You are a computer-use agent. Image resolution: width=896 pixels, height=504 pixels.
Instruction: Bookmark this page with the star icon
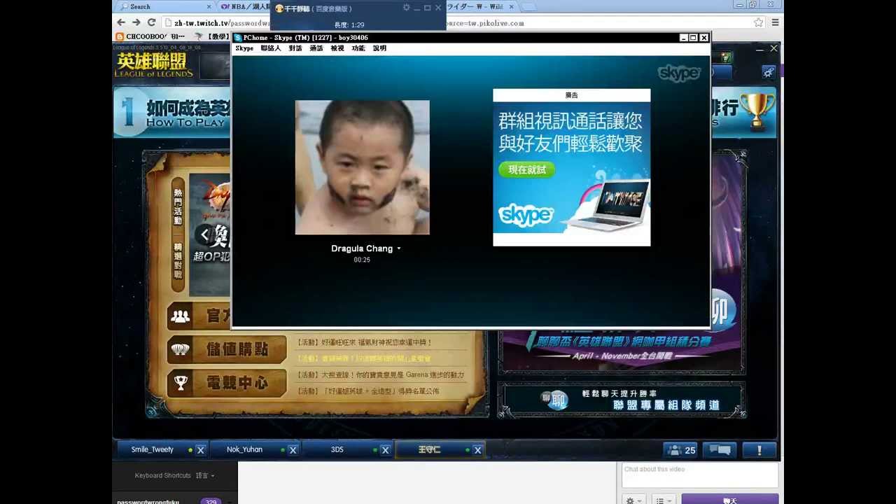[759, 22]
